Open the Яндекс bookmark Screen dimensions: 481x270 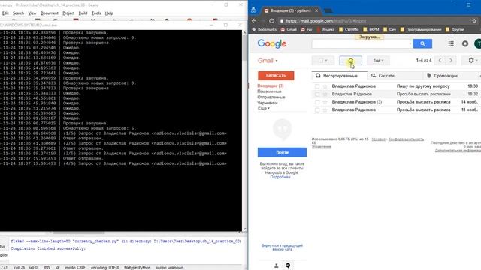click(325, 30)
